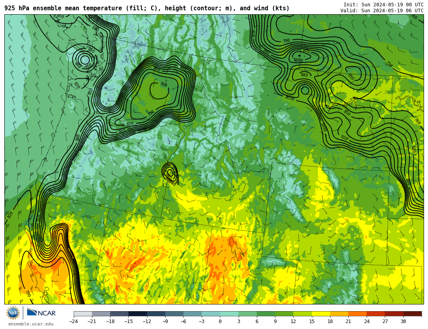Click the 27 colorbar tick label

[385, 321]
